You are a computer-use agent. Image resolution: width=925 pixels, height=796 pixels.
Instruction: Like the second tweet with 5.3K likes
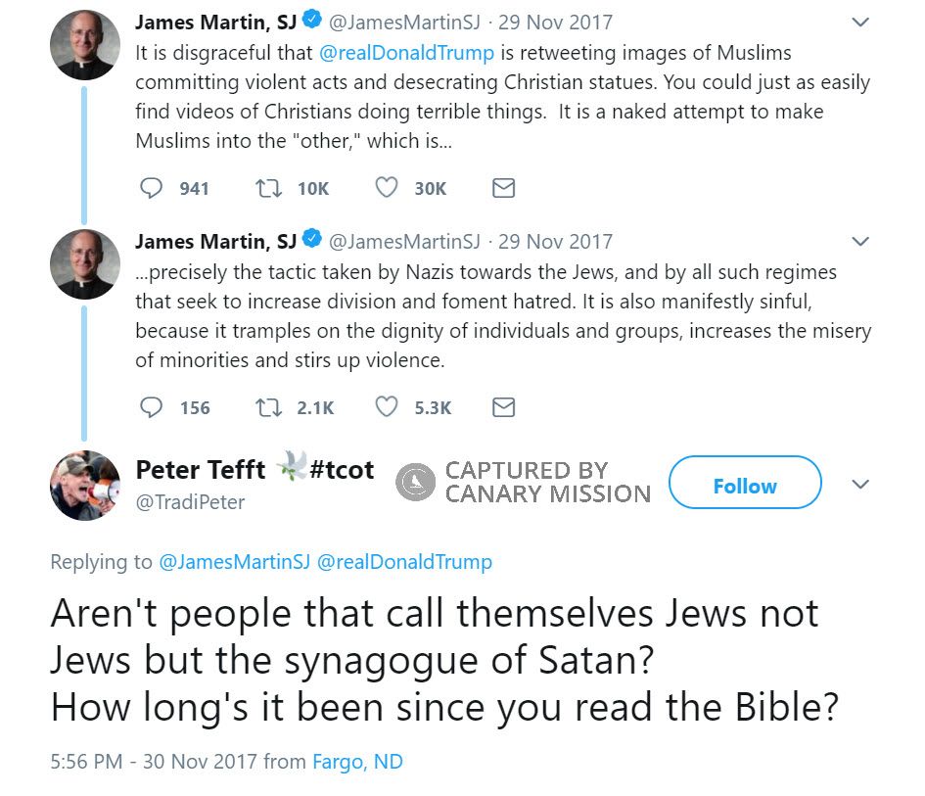388,407
